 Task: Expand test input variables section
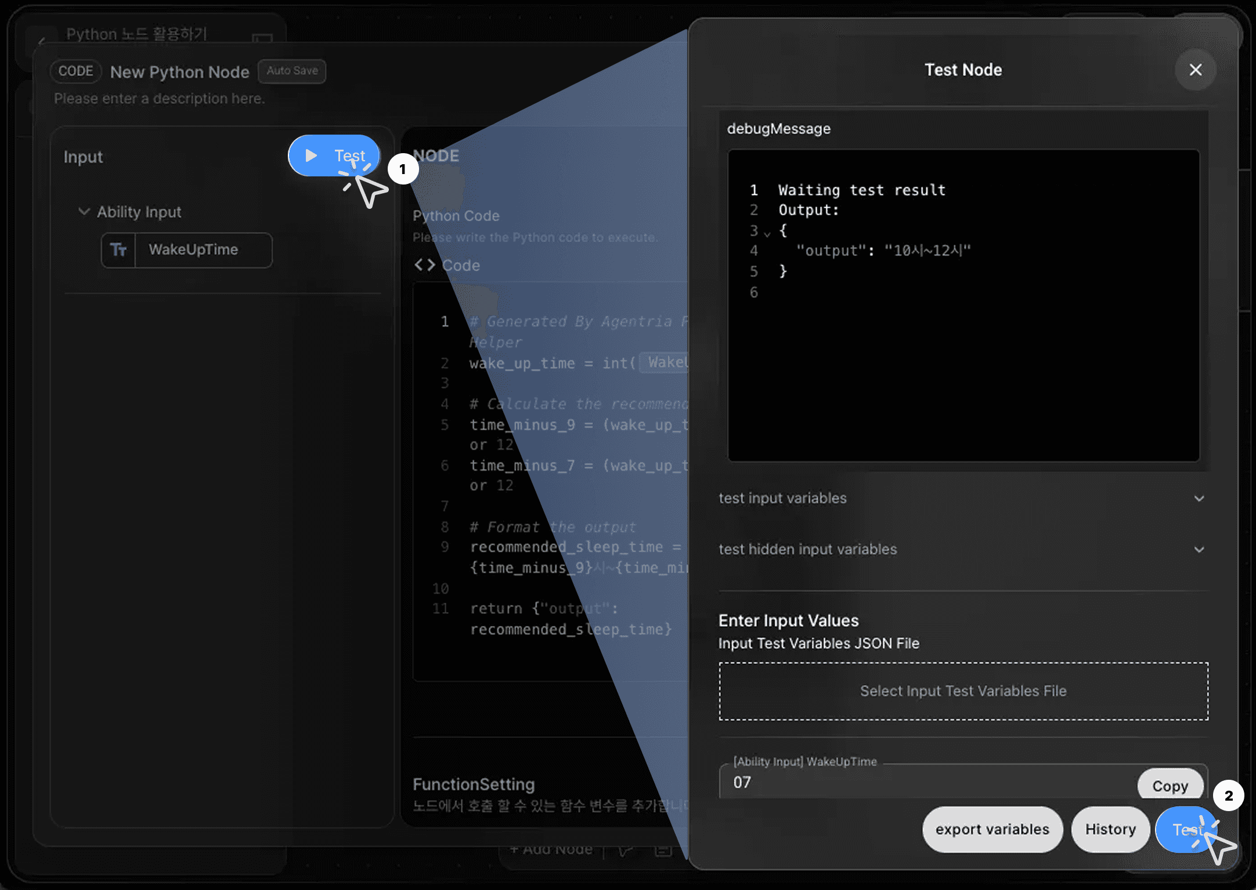1199,498
